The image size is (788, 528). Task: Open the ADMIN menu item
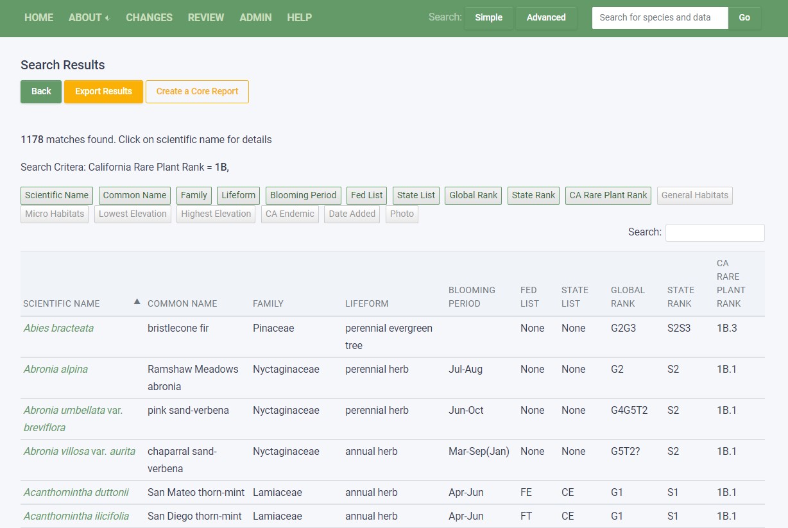tap(255, 18)
